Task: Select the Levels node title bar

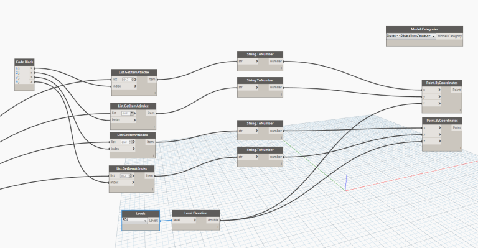Action: coord(141,214)
